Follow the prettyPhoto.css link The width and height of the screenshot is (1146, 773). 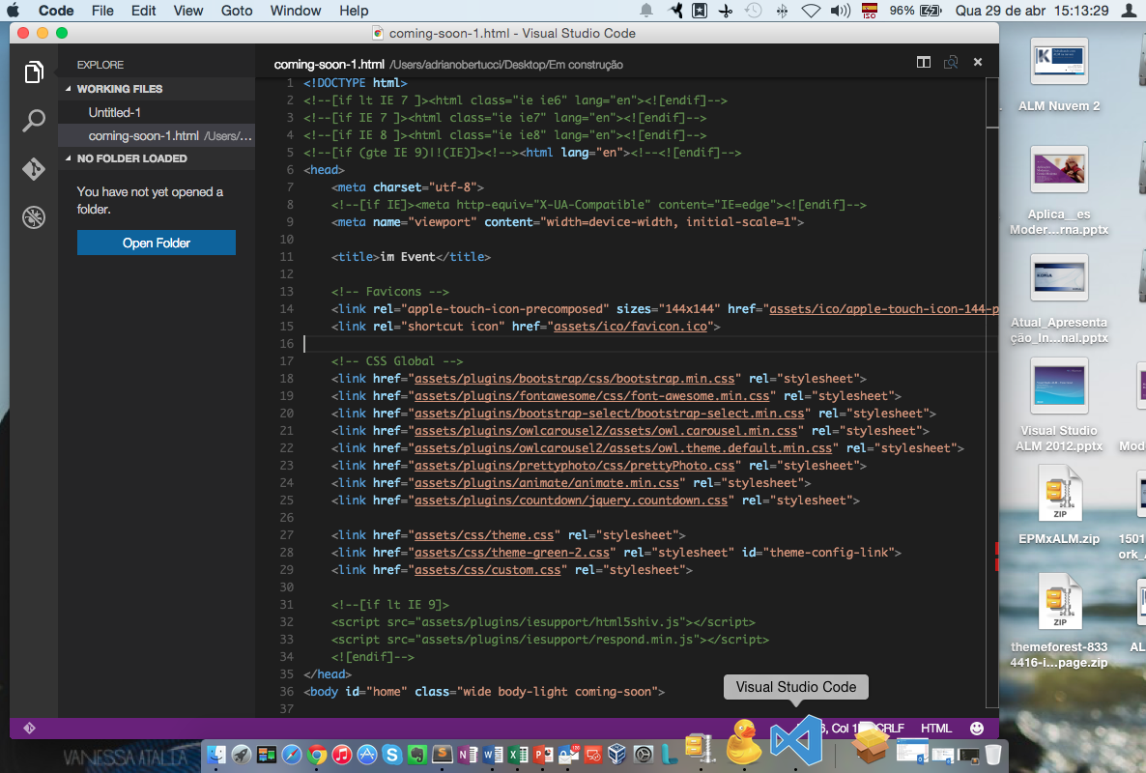pyautogui.click(x=575, y=466)
